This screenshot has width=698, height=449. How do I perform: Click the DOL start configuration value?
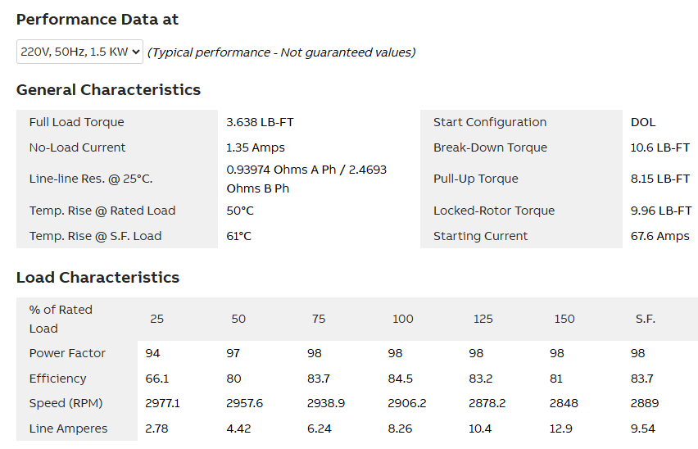pyautogui.click(x=643, y=122)
